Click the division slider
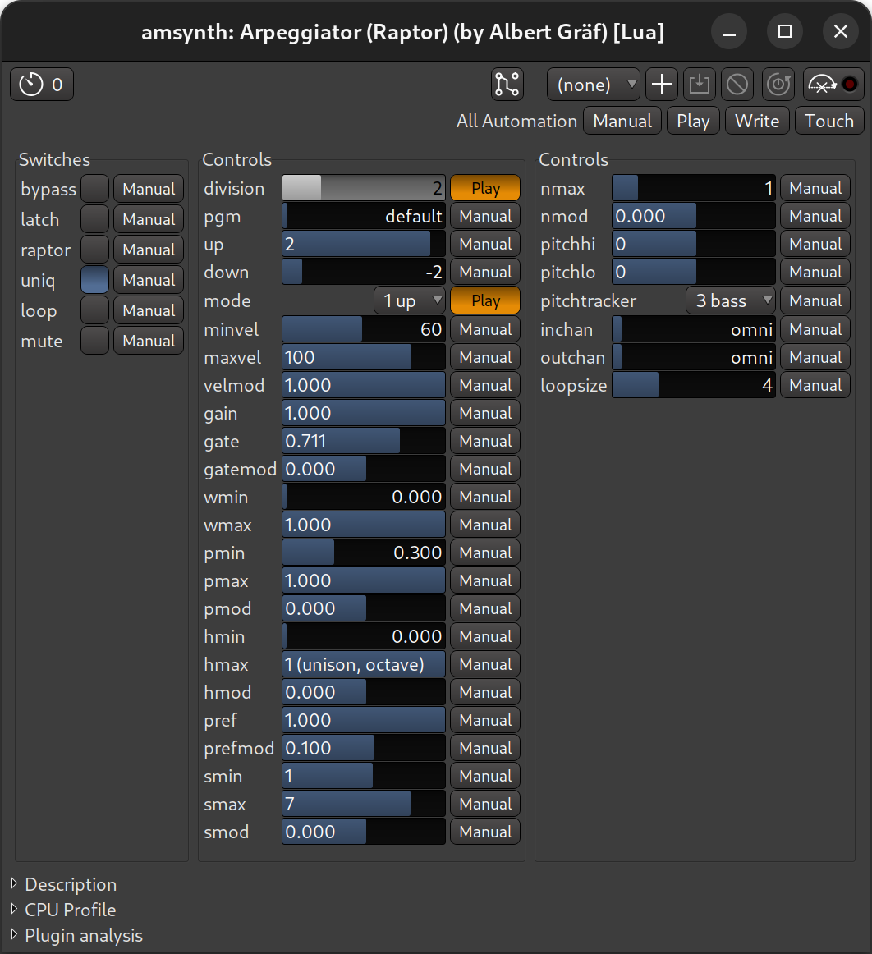 click(x=364, y=188)
